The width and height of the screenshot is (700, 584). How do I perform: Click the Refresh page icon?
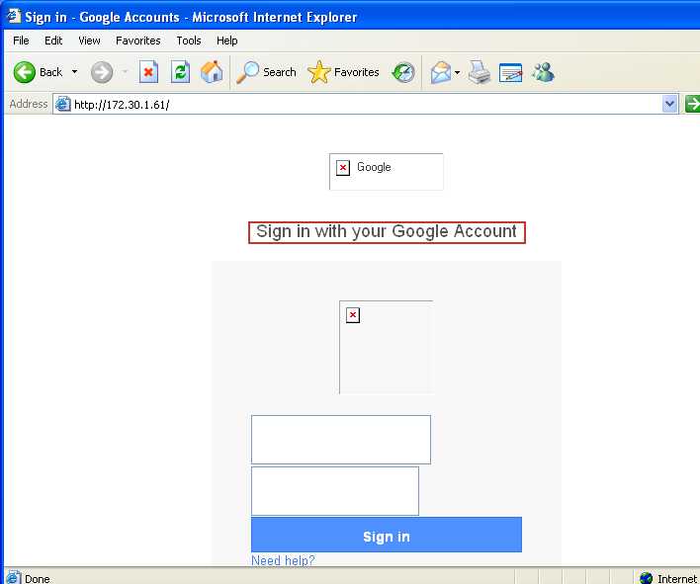(x=180, y=72)
